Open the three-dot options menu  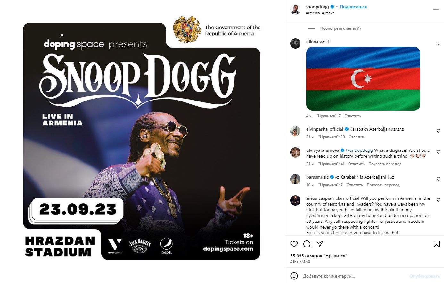coord(436,10)
